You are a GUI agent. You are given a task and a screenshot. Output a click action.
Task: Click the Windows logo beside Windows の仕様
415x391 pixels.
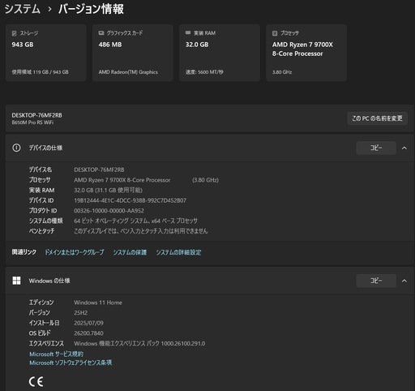coord(16,281)
